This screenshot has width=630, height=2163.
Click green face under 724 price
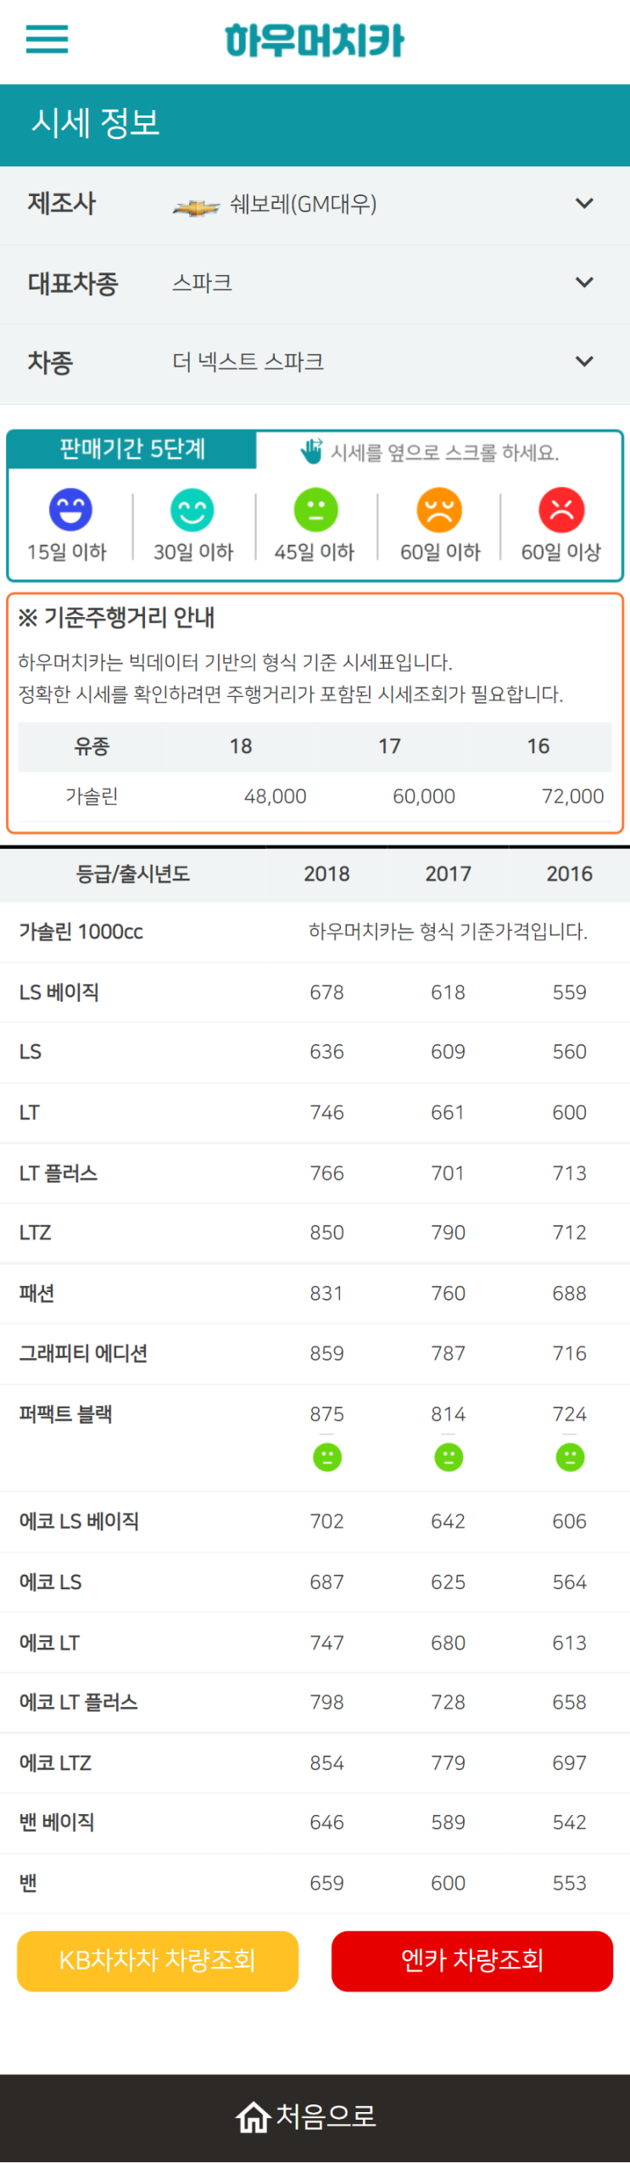click(570, 1458)
